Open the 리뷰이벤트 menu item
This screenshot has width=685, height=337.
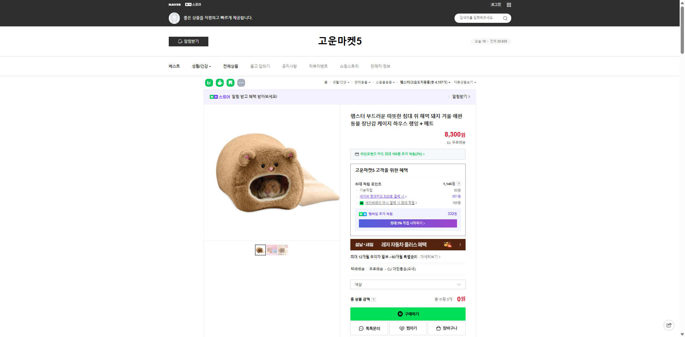pyautogui.click(x=318, y=66)
